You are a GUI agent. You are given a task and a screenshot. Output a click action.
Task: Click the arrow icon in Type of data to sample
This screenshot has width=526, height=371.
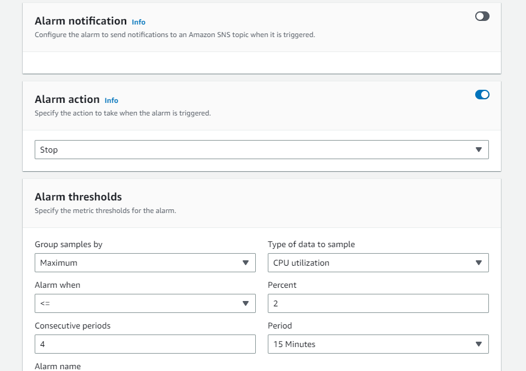(x=478, y=263)
